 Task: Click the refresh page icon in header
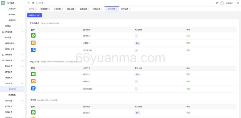(x=33, y=3)
